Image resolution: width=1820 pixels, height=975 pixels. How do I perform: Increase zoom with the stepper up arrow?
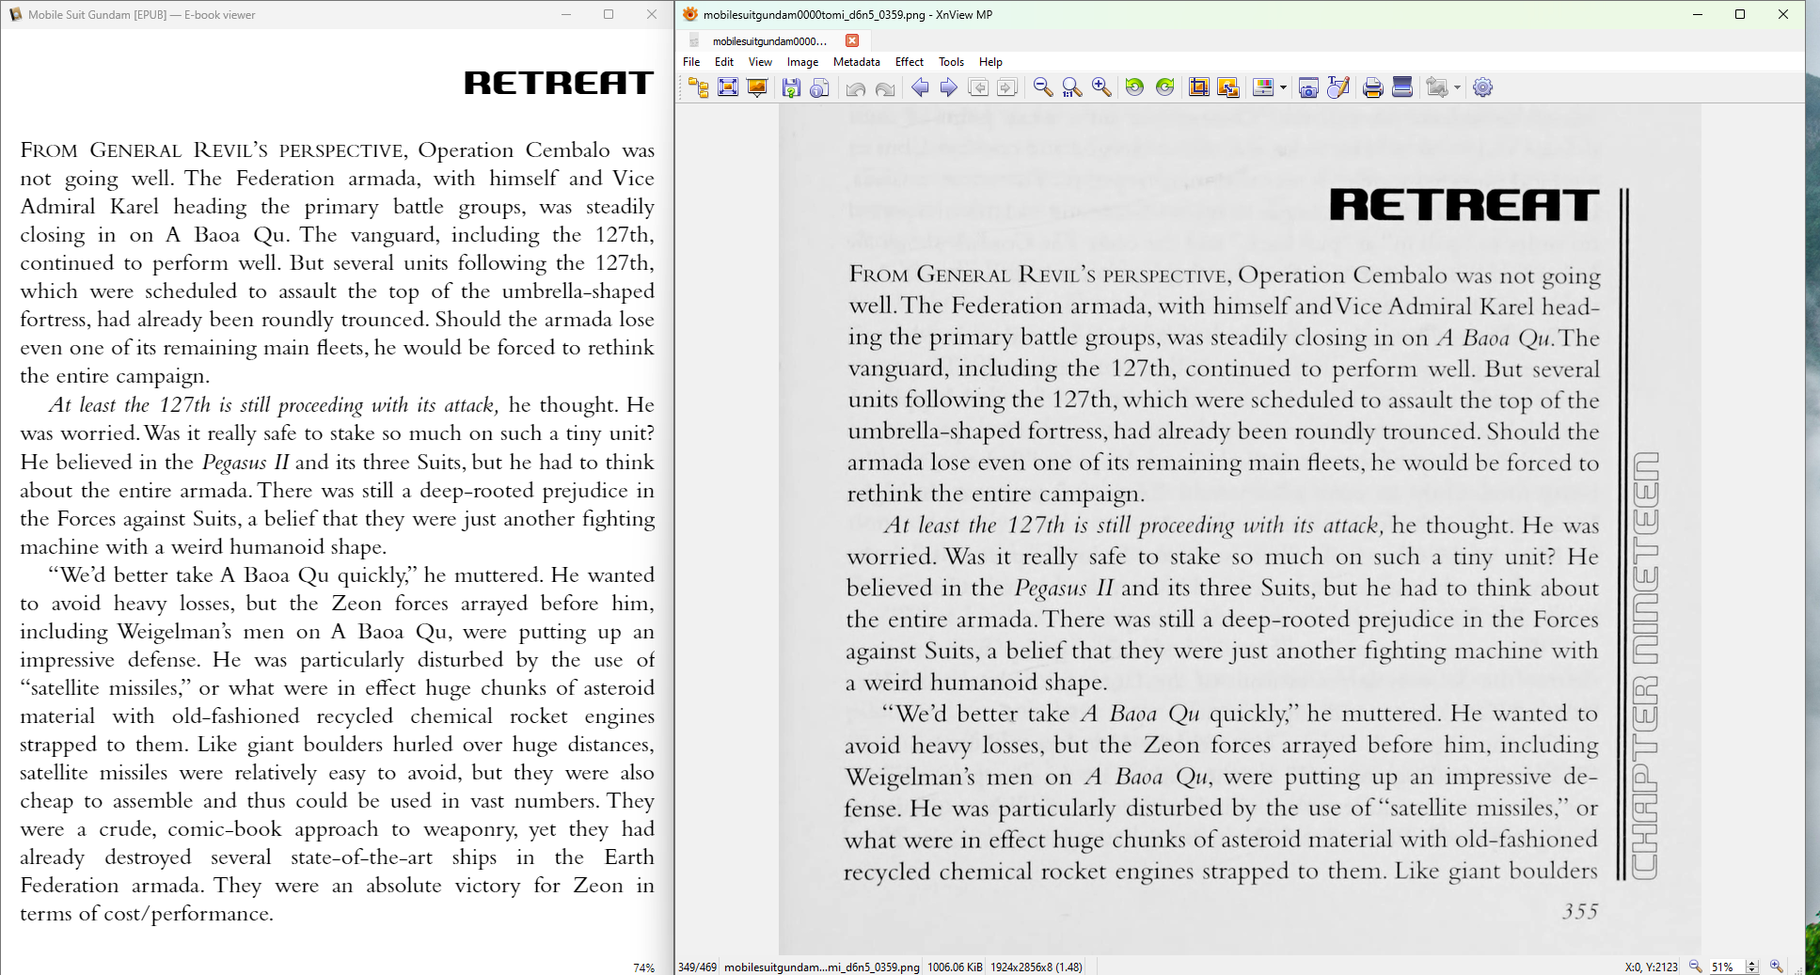coord(1752,963)
